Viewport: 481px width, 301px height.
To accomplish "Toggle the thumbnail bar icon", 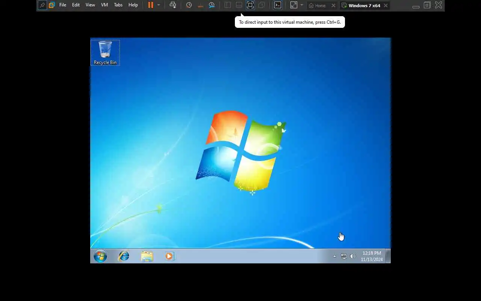I will 239,5.
